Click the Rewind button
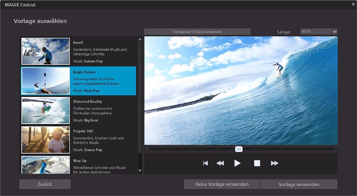 (x=220, y=163)
